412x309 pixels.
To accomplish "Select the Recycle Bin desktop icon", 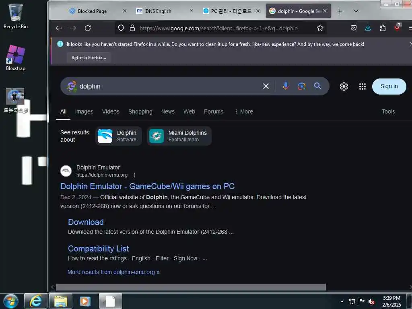I will [x=16, y=16].
